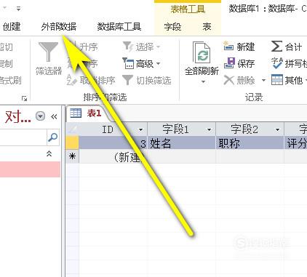Use the 格式刷 format painter
Image resolution: width=307 pixels, height=277 pixels.
11,80
